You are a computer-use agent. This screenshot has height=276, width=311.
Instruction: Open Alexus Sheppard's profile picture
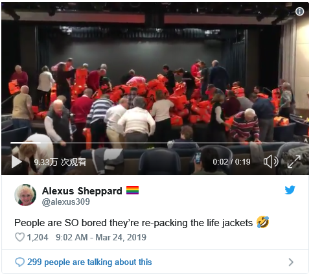25,195
